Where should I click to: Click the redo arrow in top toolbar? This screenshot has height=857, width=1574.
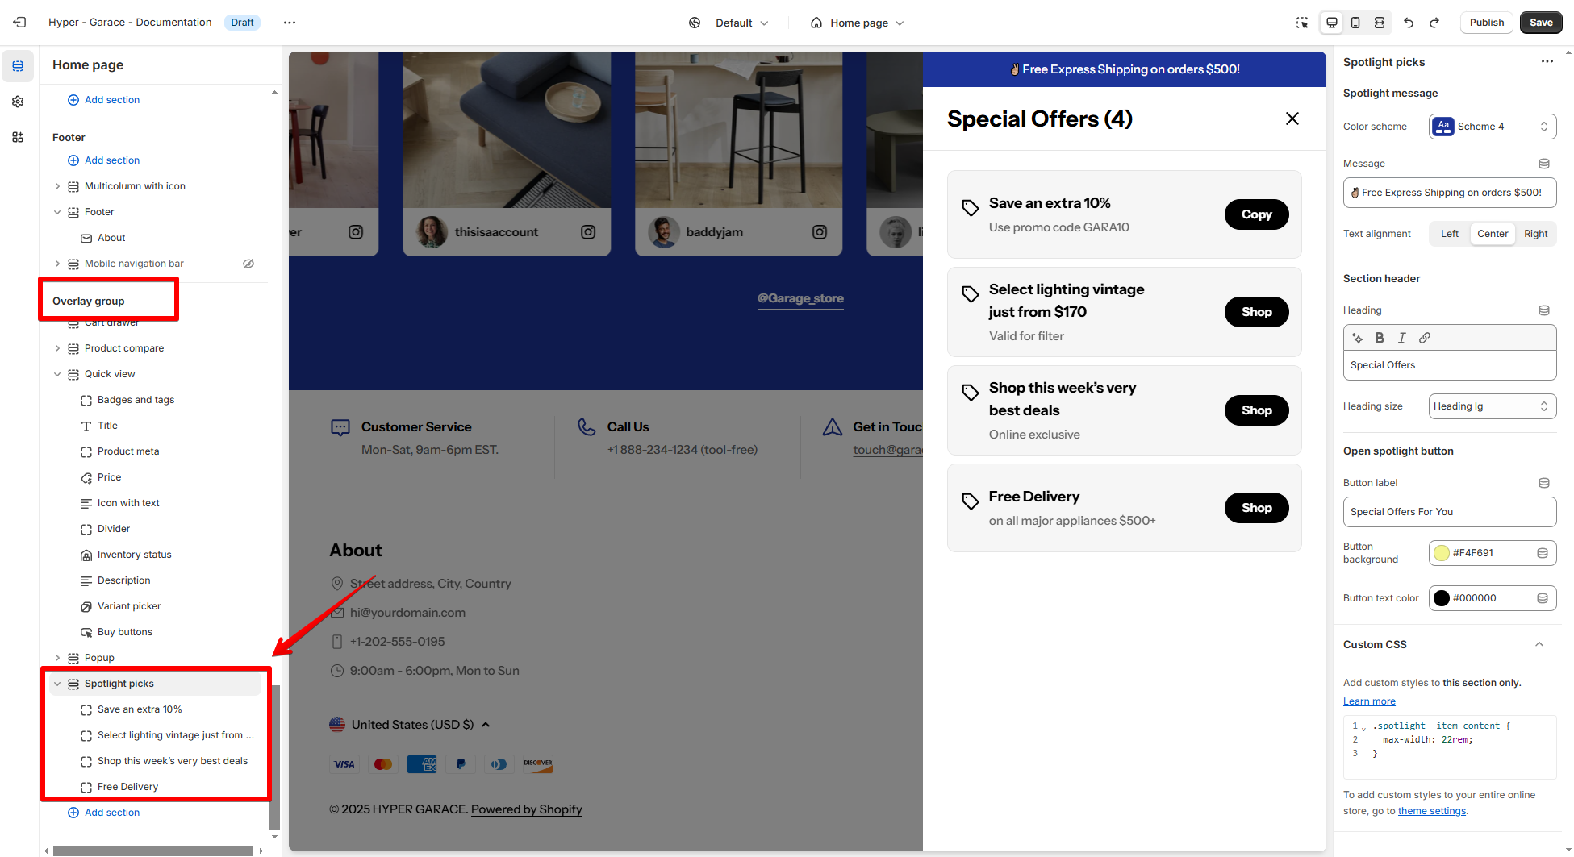point(1434,23)
